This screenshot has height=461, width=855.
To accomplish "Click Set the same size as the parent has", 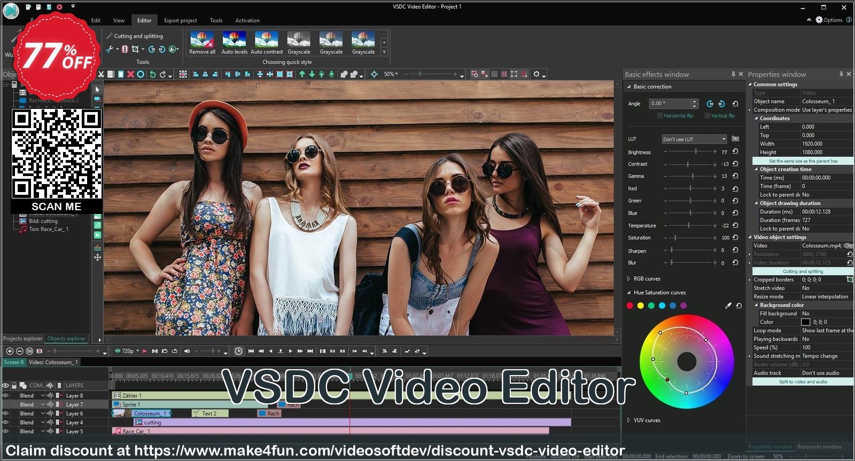I will coord(803,161).
